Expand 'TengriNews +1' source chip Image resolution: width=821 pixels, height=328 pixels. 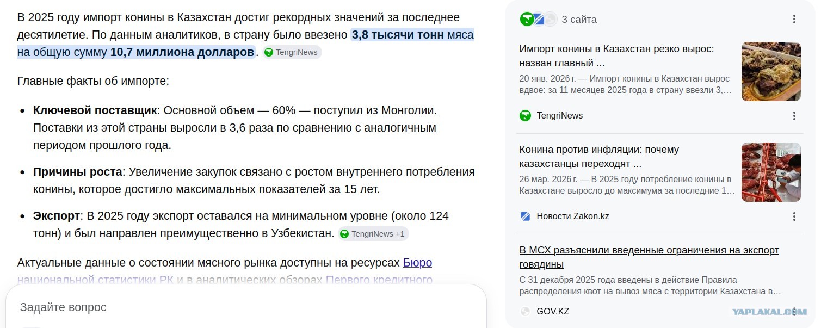click(373, 234)
